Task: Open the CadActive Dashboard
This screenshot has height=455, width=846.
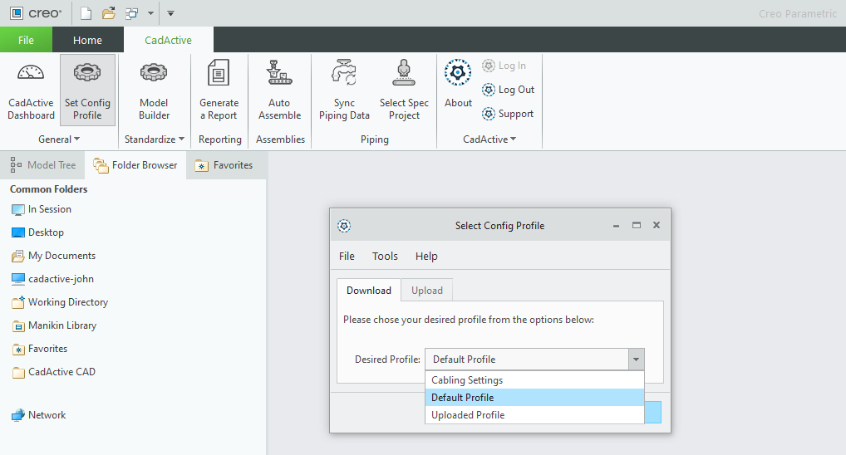Action: pyautogui.click(x=31, y=90)
